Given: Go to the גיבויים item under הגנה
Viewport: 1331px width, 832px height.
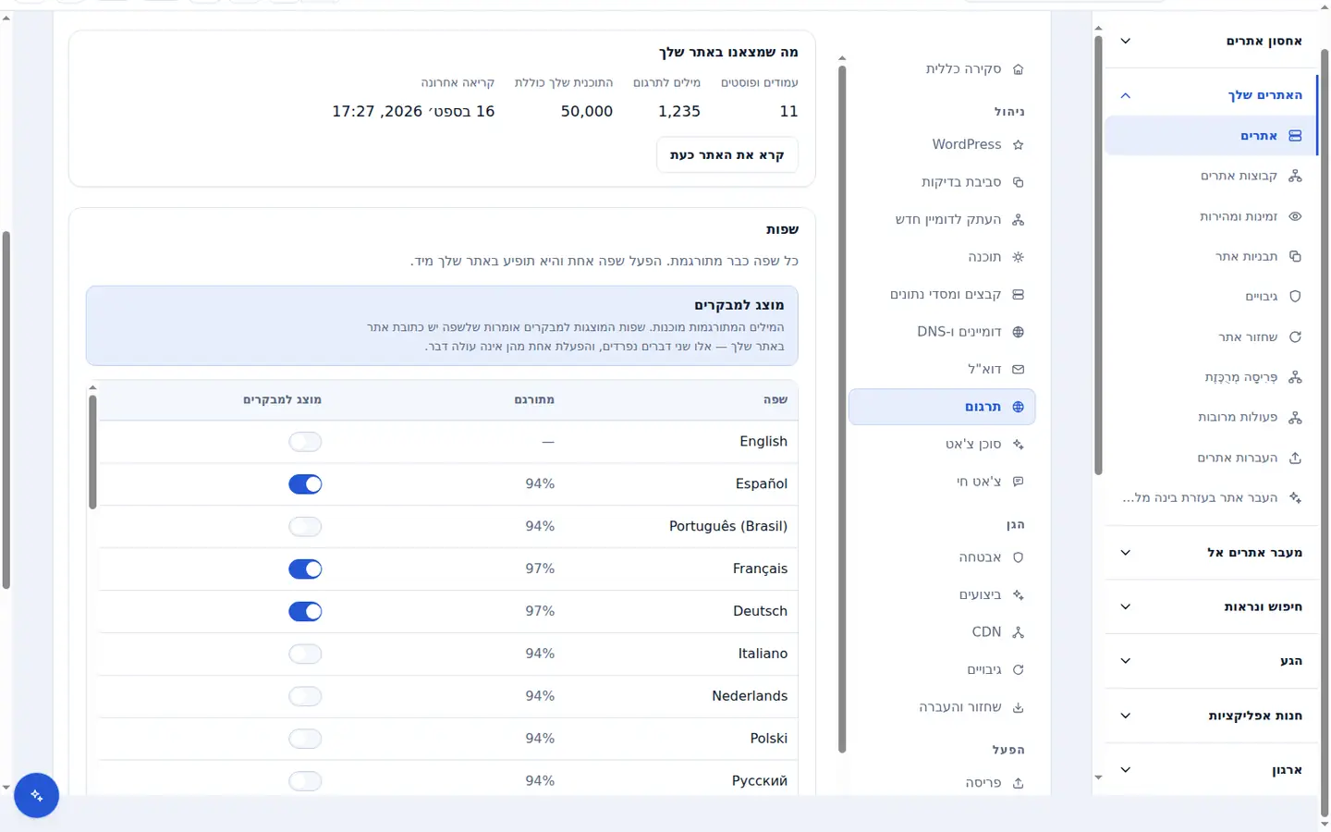Looking at the screenshot, I should (x=942, y=670).
